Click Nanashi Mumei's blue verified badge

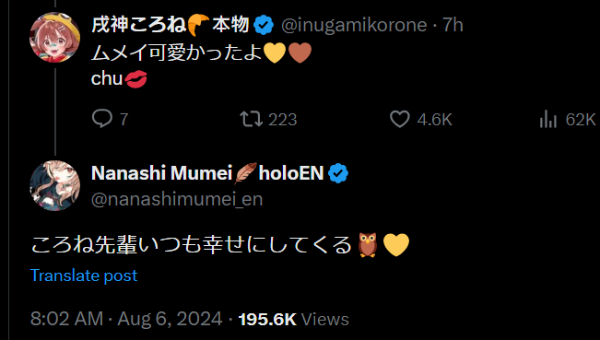pos(338,173)
